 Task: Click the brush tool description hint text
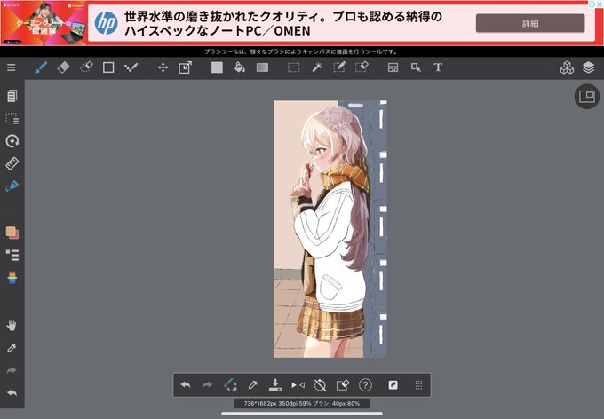point(302,51)
